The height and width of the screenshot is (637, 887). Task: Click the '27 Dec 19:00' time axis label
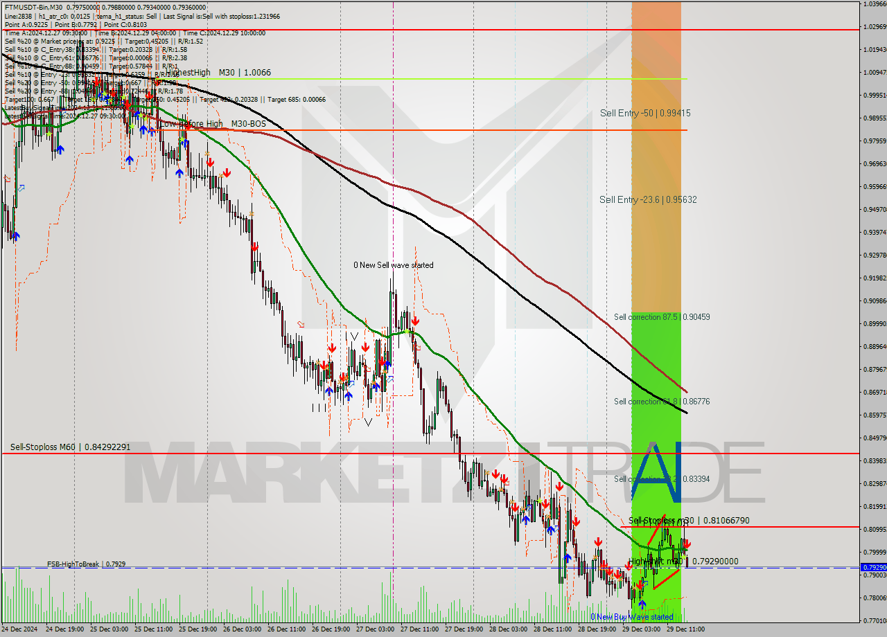464,630
